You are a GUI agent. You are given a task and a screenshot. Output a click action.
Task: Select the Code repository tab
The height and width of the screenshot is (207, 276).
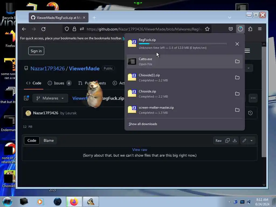click(x=34, y=83)
